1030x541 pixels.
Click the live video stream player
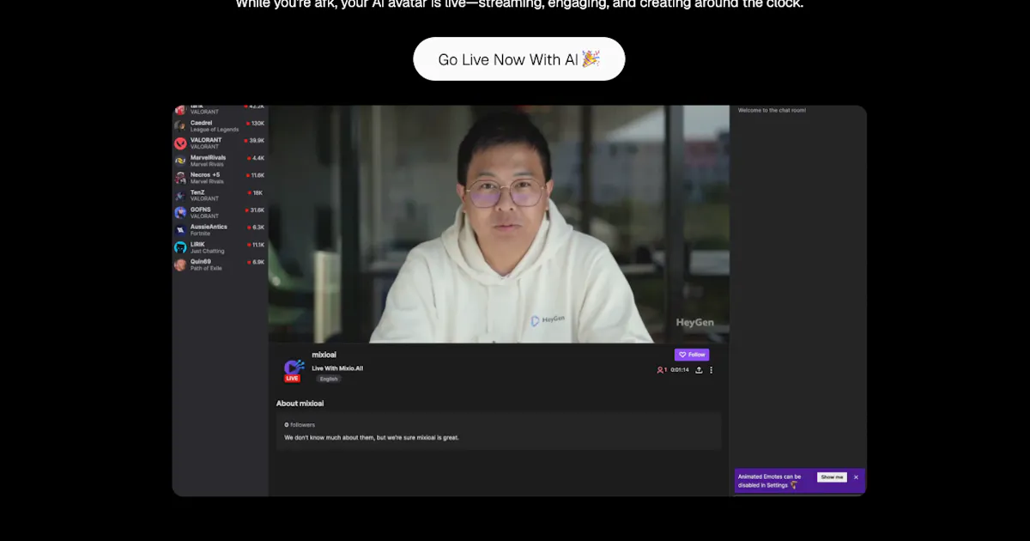[499, 224]
